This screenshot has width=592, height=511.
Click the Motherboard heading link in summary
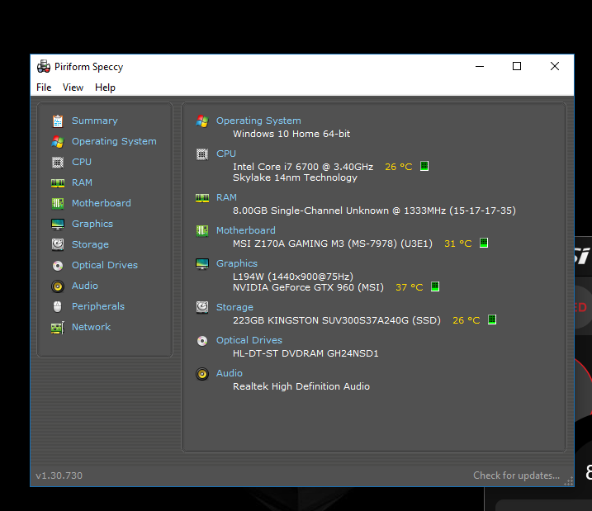tap(246, 230)
